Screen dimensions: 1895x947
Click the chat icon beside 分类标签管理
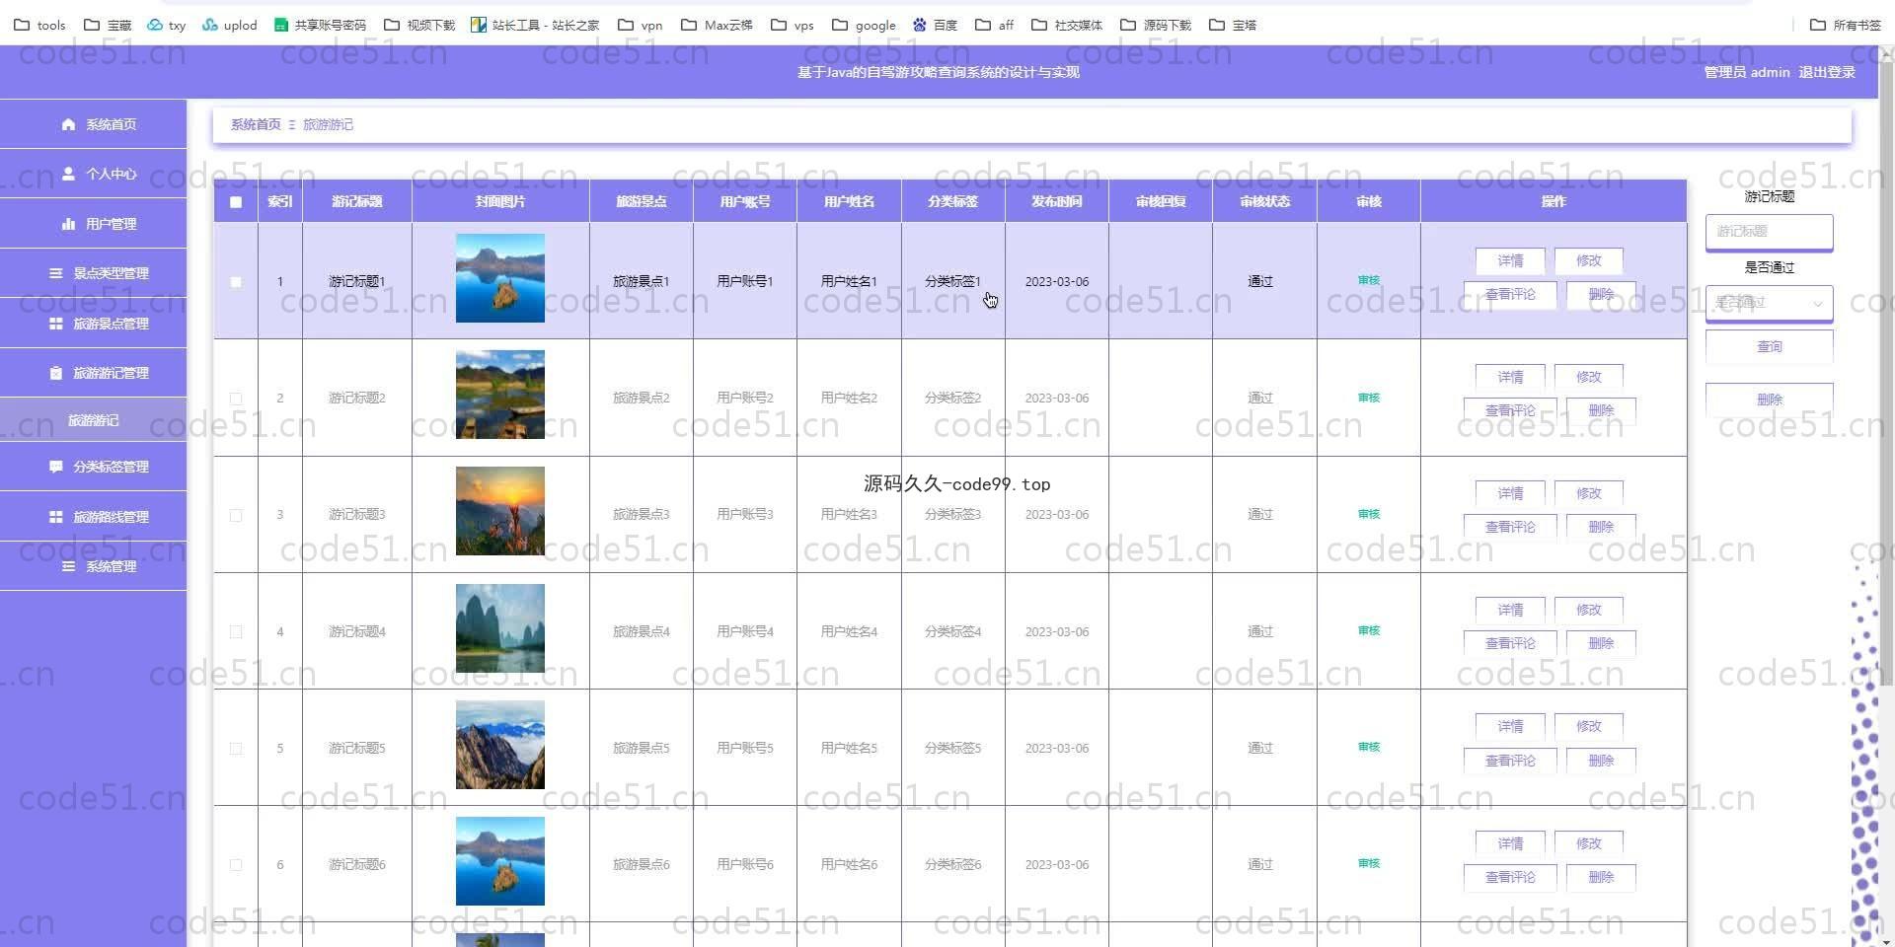point(56,467)
